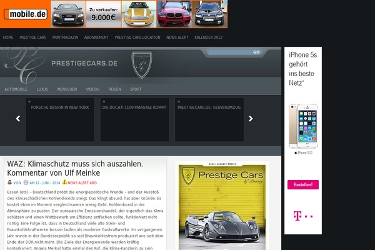Click the author person icon

(x=9, y=182)
